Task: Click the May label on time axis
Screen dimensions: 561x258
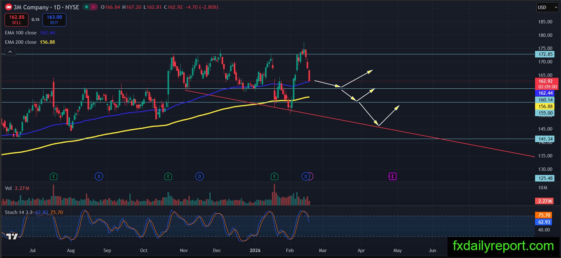Action: pyautogui.click(x=398, y=251)
